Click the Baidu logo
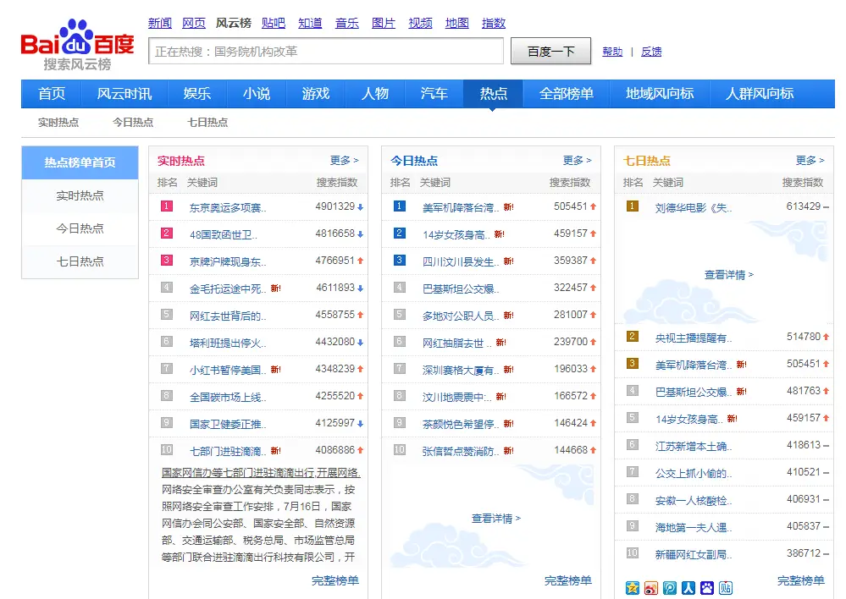This screenshot has width=846, height=599. tap(77, 43)
